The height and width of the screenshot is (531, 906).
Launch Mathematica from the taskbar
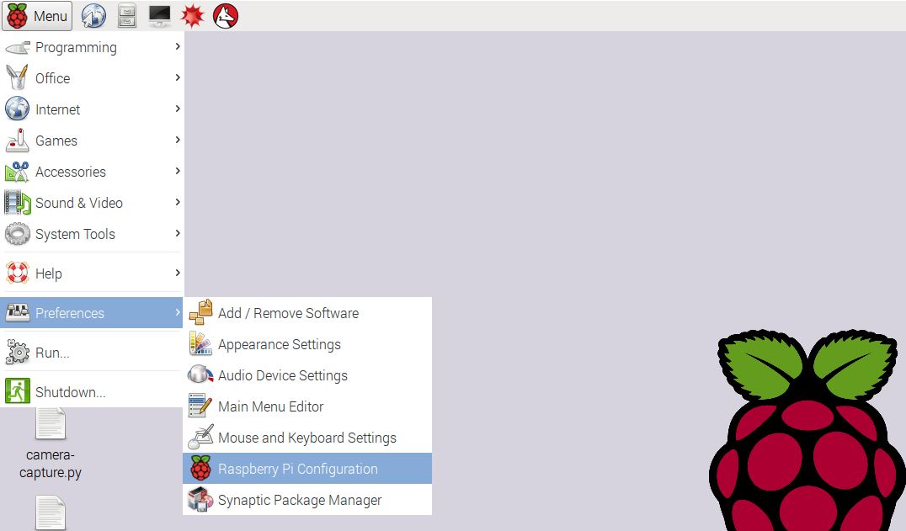[192, 15]
